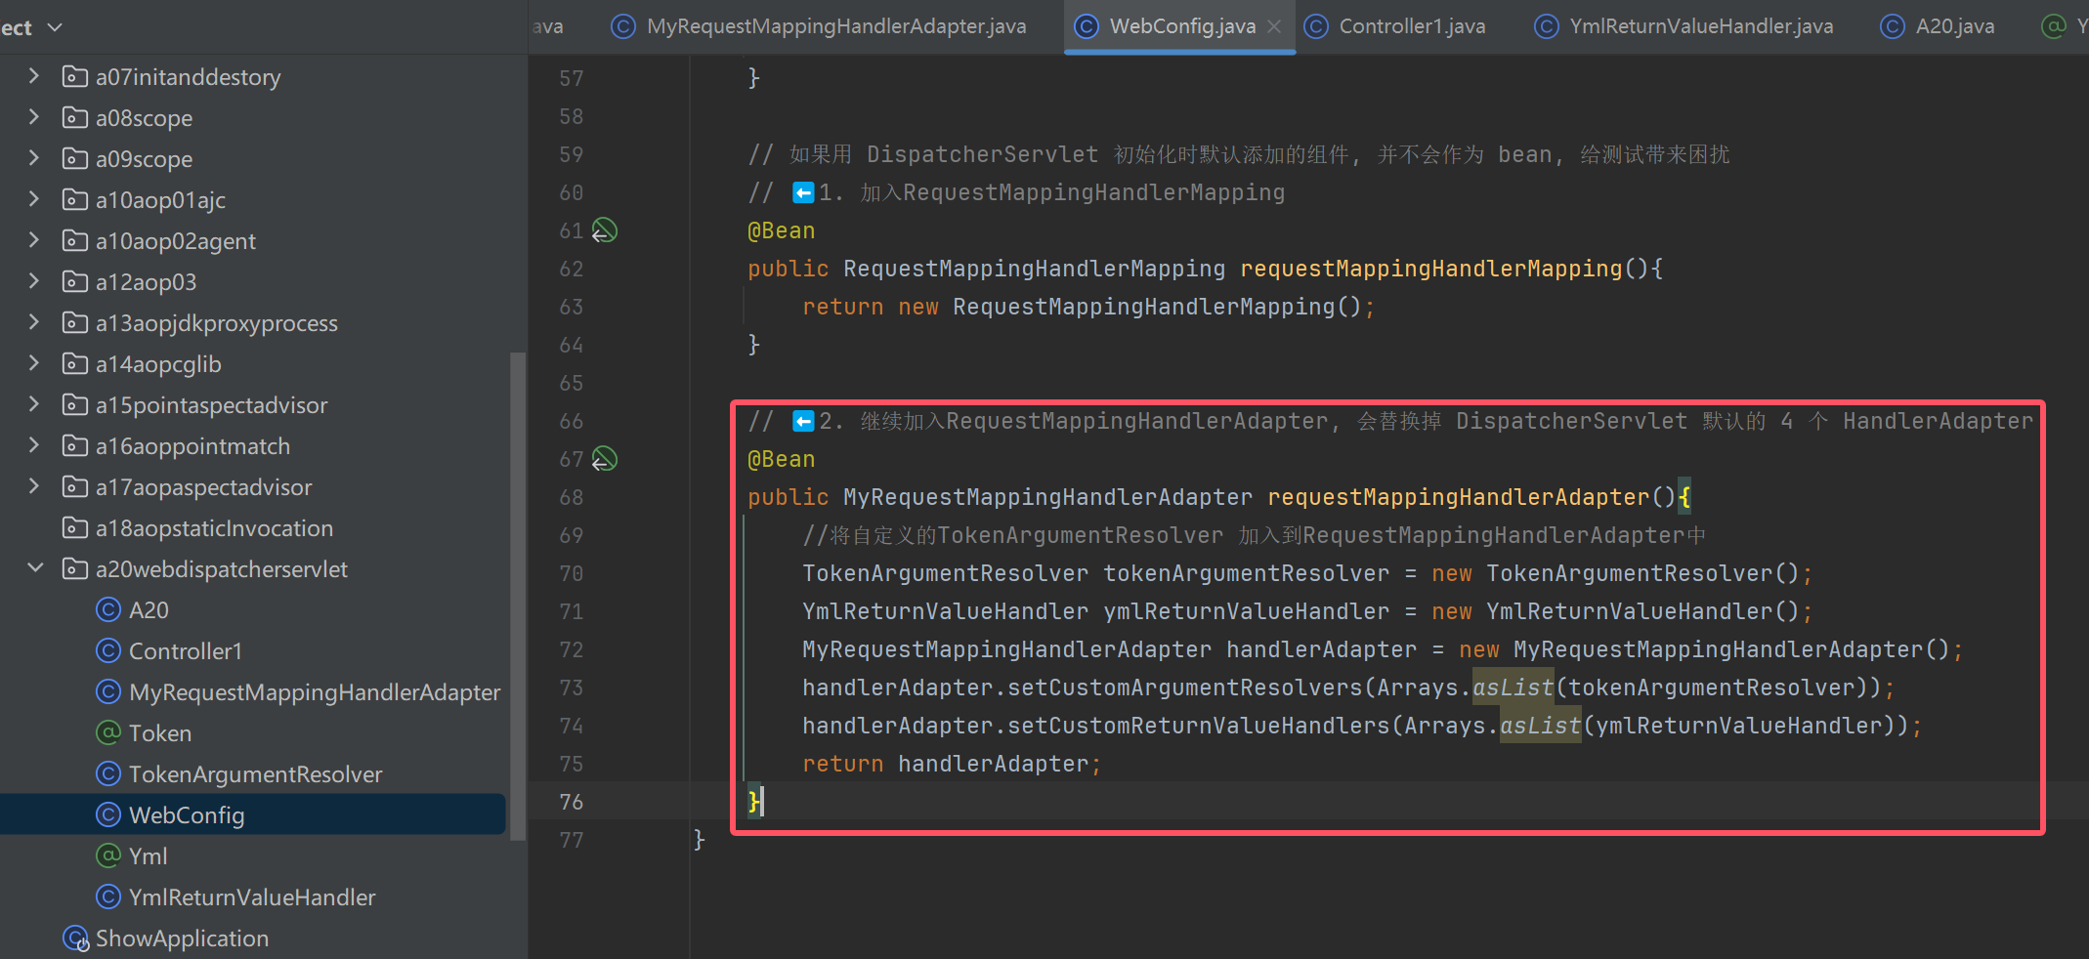The width and height of the screenshot is (2089, 959).
Task: Click line number 76 in gutter
Action: tap(571, 802)
